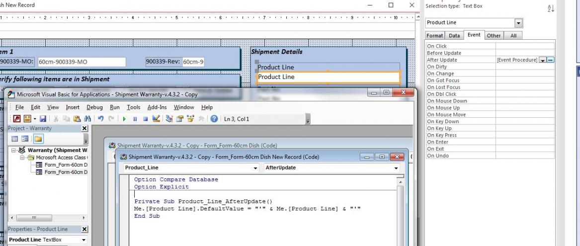Click the Insert Module toolbar icon
580x246 pixels.
[x=27, y=119]
